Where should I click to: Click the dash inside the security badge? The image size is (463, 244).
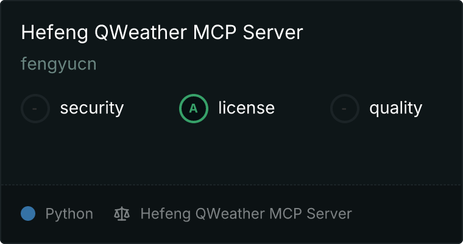[x=35, y=109]
